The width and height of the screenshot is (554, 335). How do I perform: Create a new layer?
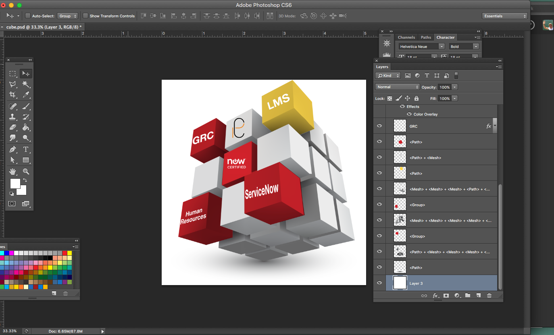pyautogui.click(x=478, y=296)
